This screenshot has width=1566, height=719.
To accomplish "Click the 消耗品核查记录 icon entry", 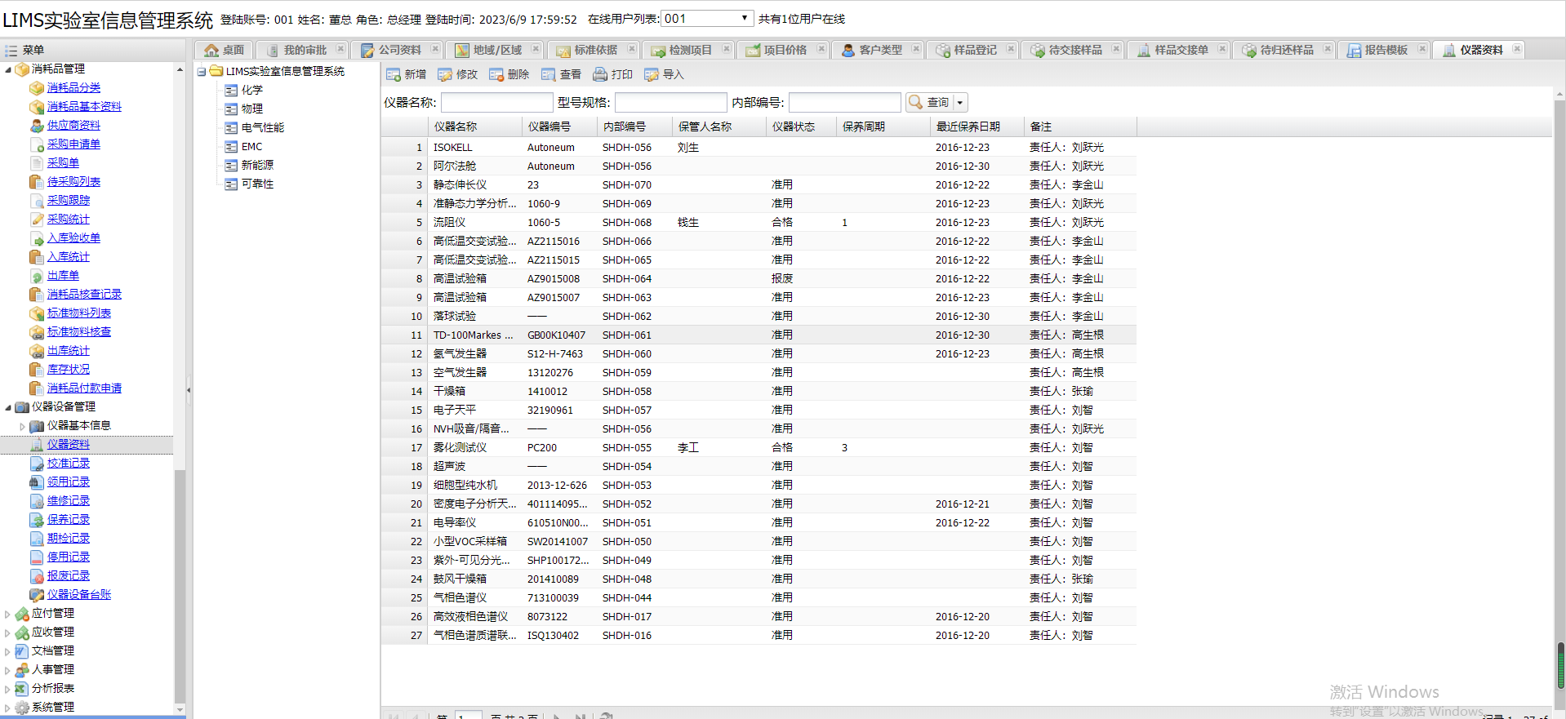I will coord(37,295).
